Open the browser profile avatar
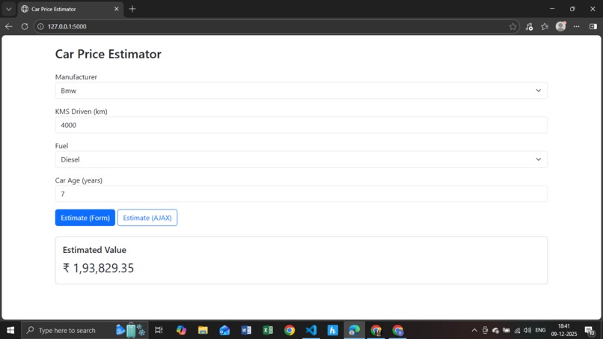 coord(560,26)
